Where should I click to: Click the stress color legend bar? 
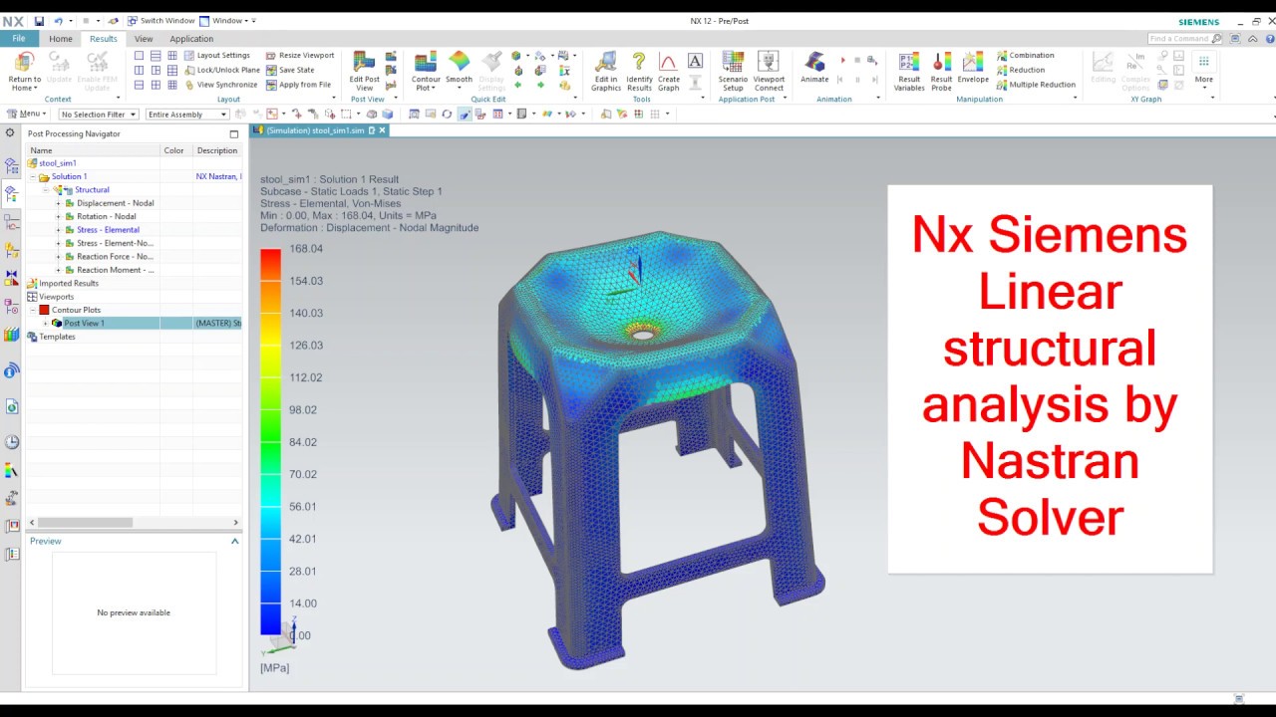pos(270,441)
